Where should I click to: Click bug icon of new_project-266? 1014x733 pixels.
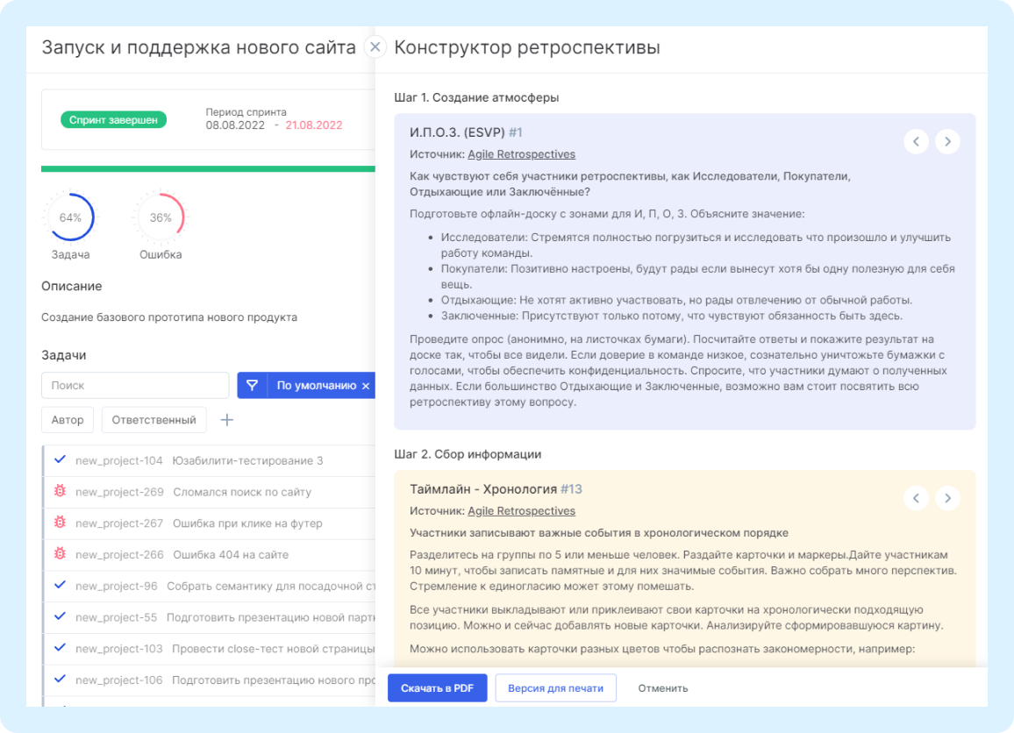(61, 554)
